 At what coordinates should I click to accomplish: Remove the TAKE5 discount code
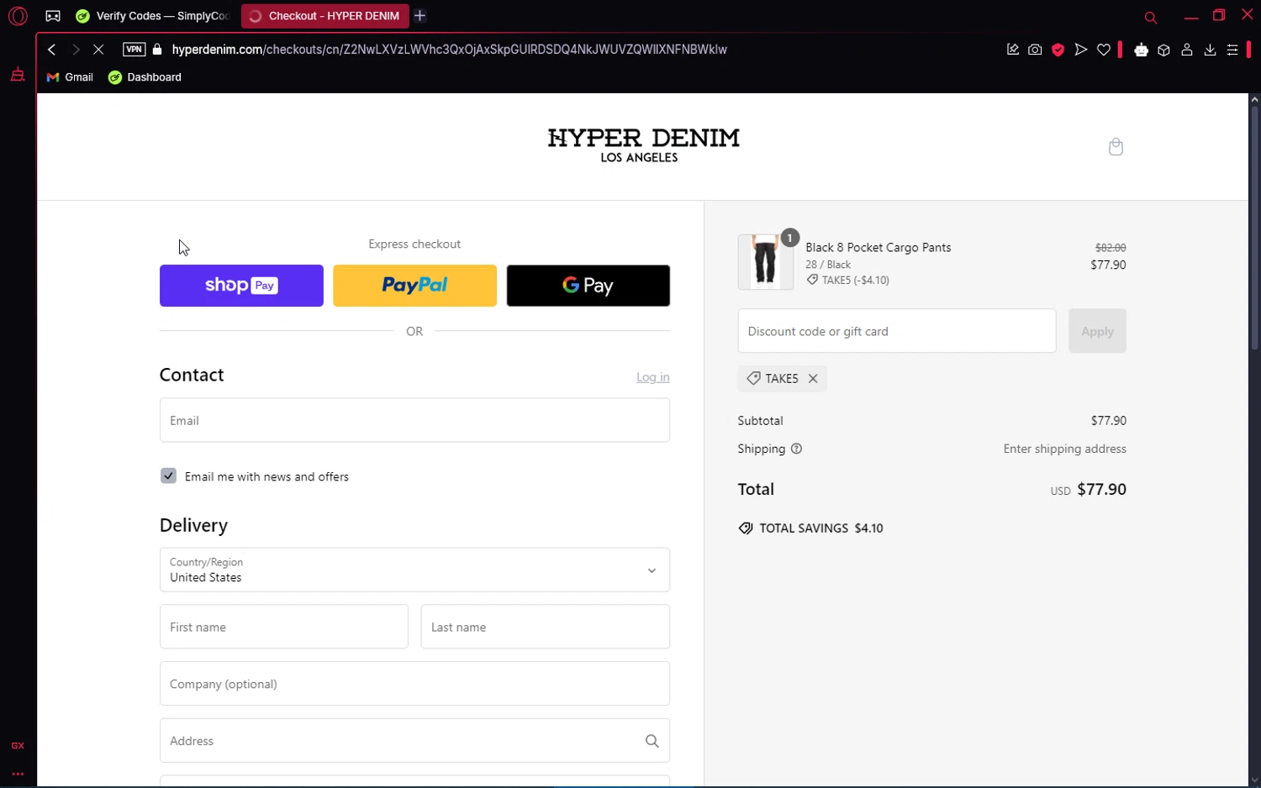(x=813, y=379)
